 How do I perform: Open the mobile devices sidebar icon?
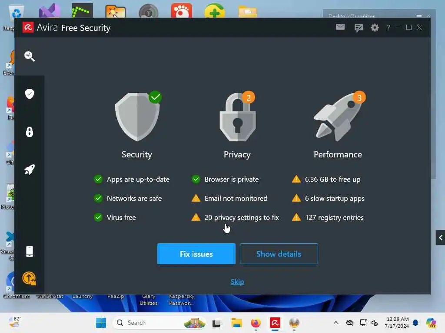click(x=30, y=251)
